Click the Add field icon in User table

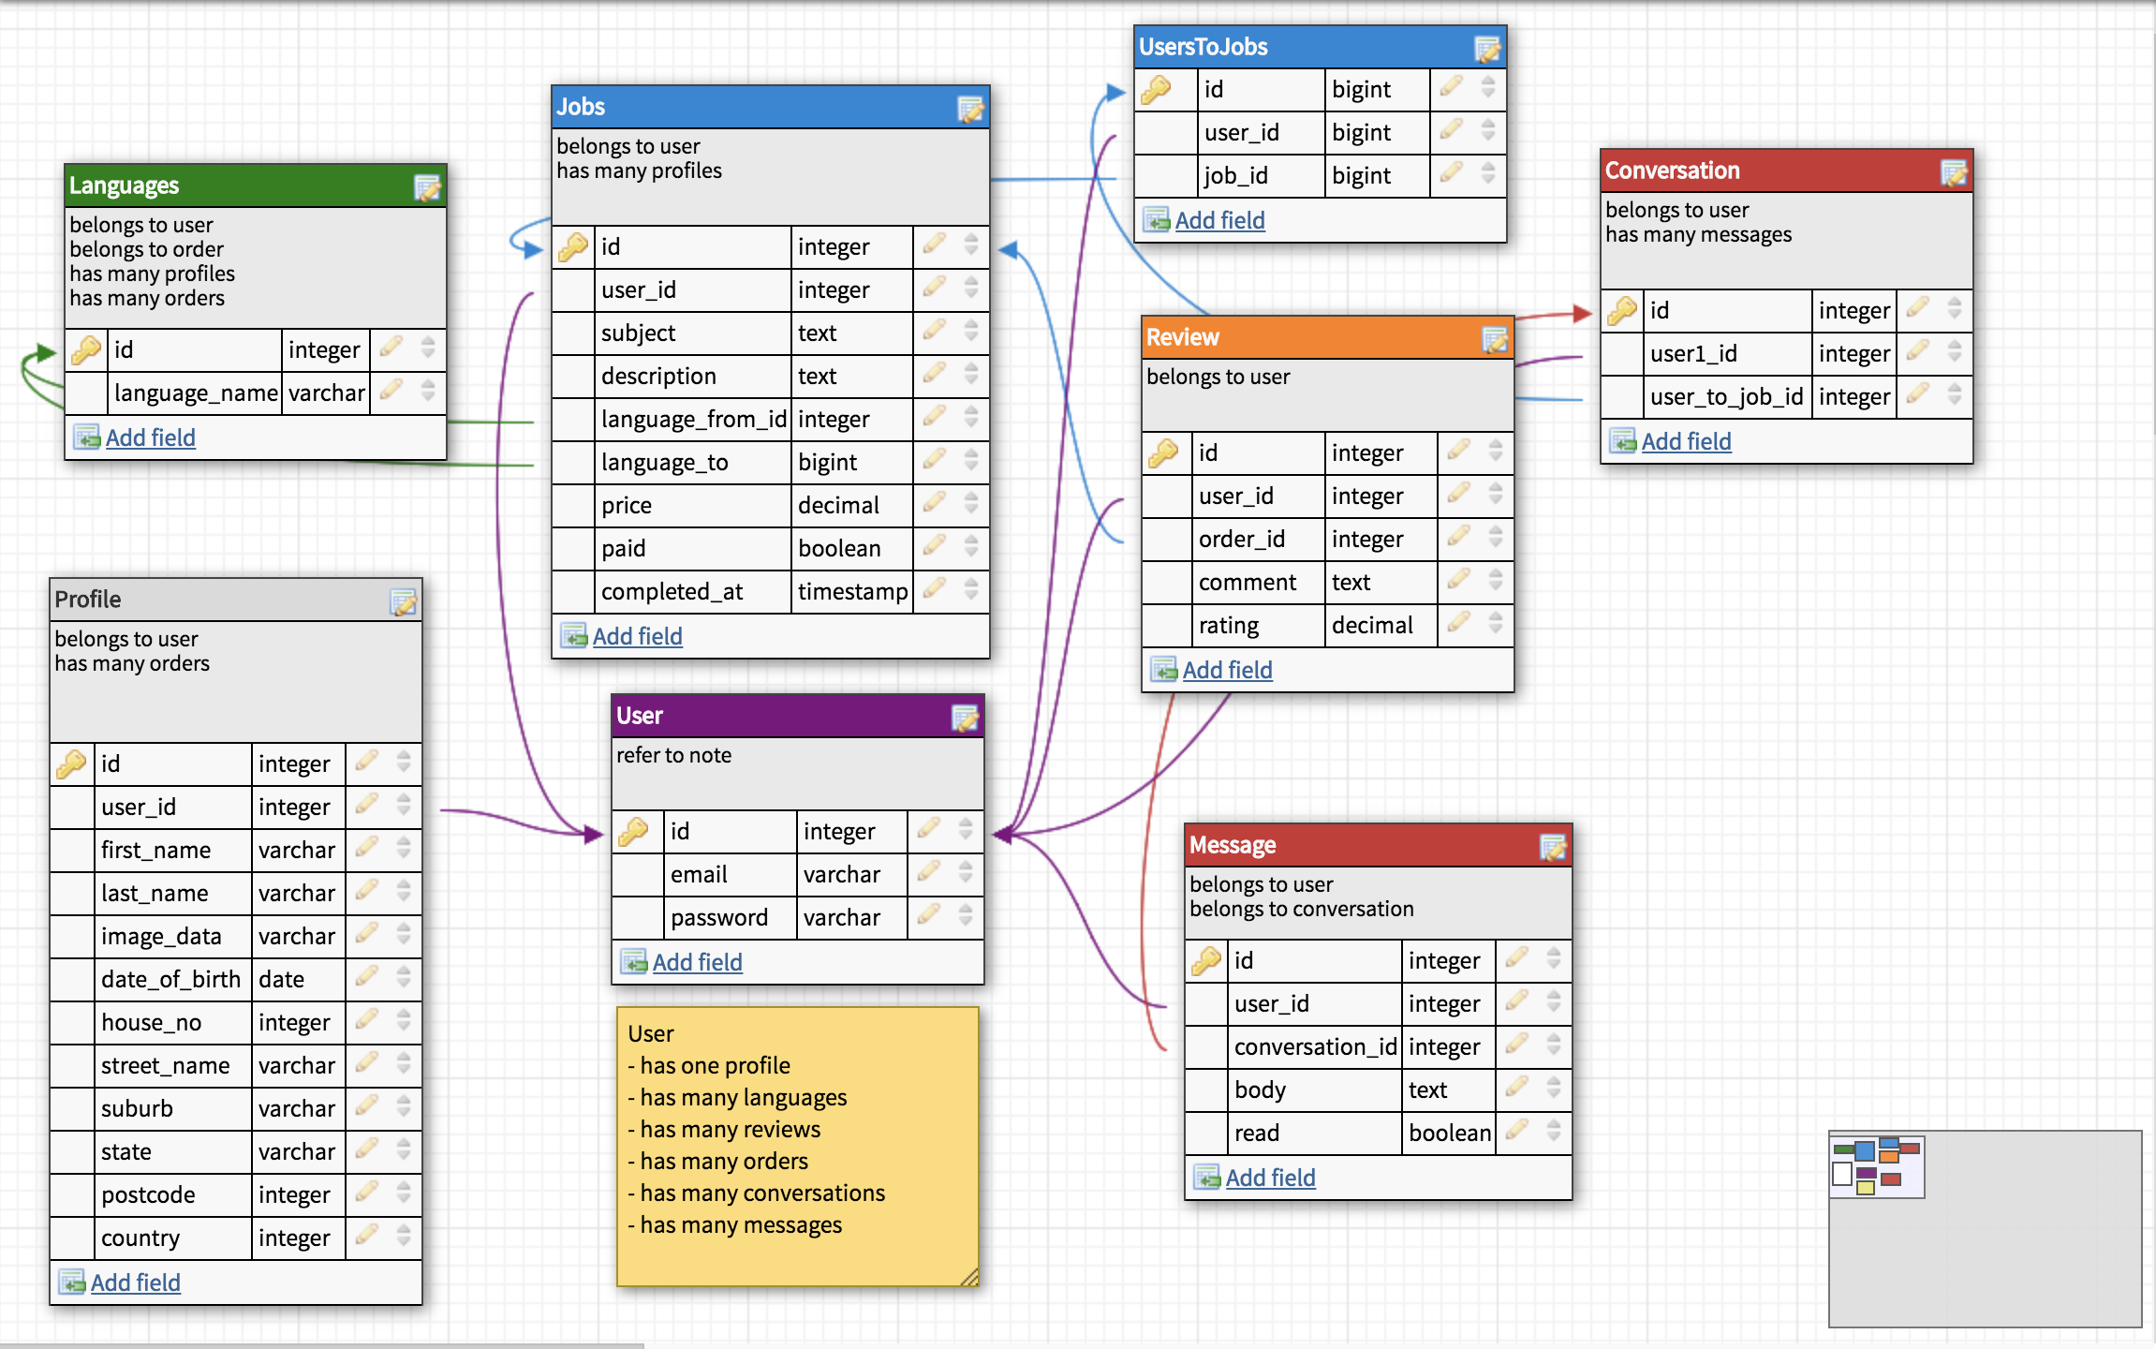[x=634, y=962]
